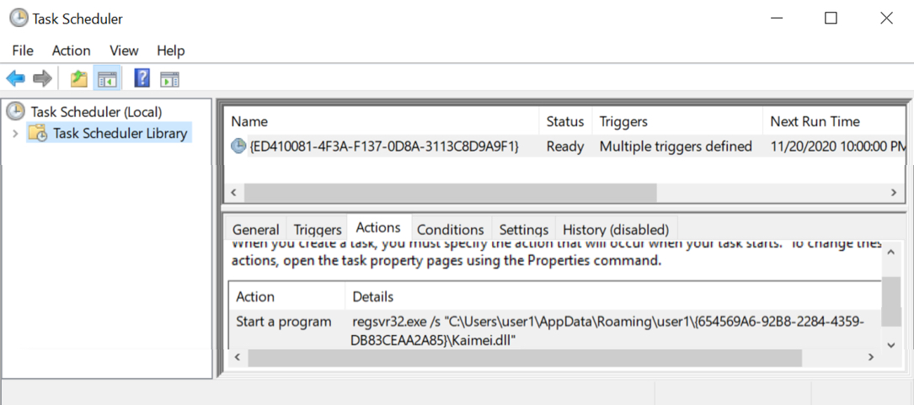Screen dimensions: 914x405
Task: Select the Task Scheduler (Local) clock icon
Action: pos(16,111)
